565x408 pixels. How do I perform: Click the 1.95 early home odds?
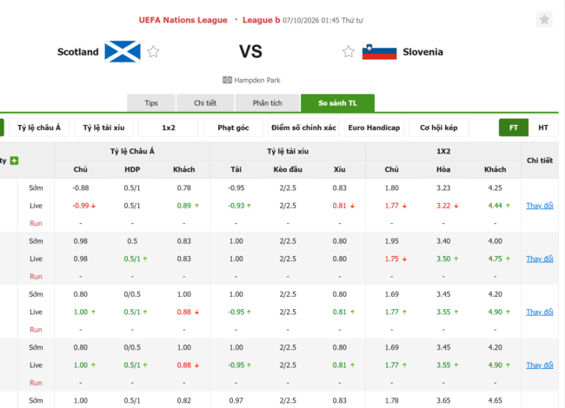(392, 240)
